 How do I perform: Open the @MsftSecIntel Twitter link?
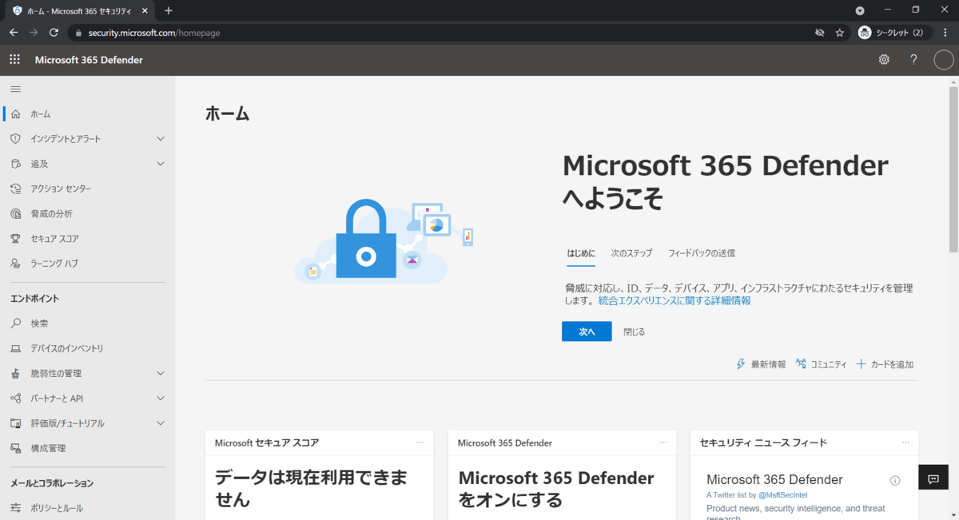tap(783, 495)
